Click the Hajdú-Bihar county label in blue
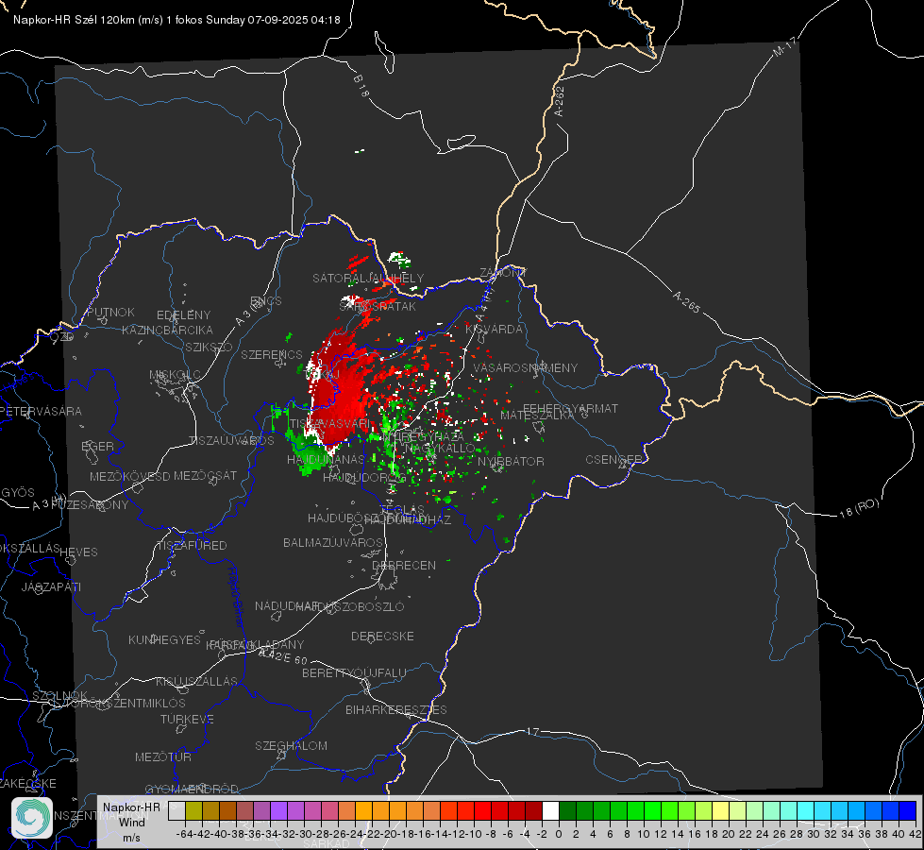The height and width of the screenshot is (850, 924). [236, 597]
